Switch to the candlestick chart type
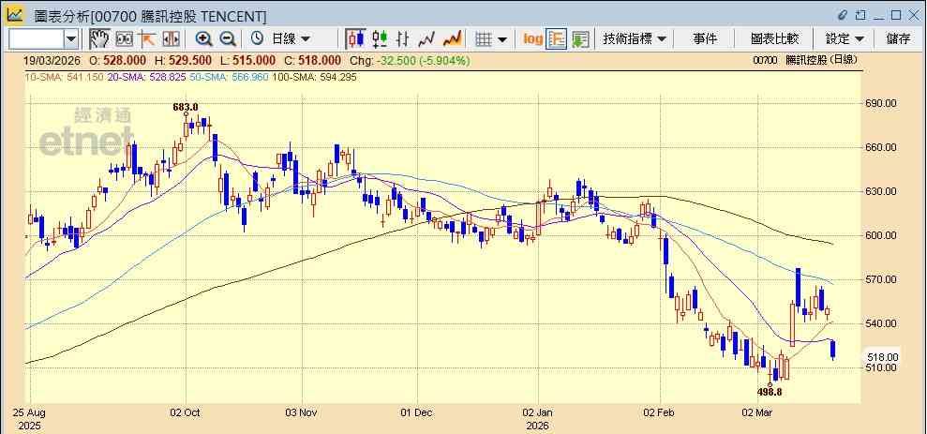 click(356, 39)
